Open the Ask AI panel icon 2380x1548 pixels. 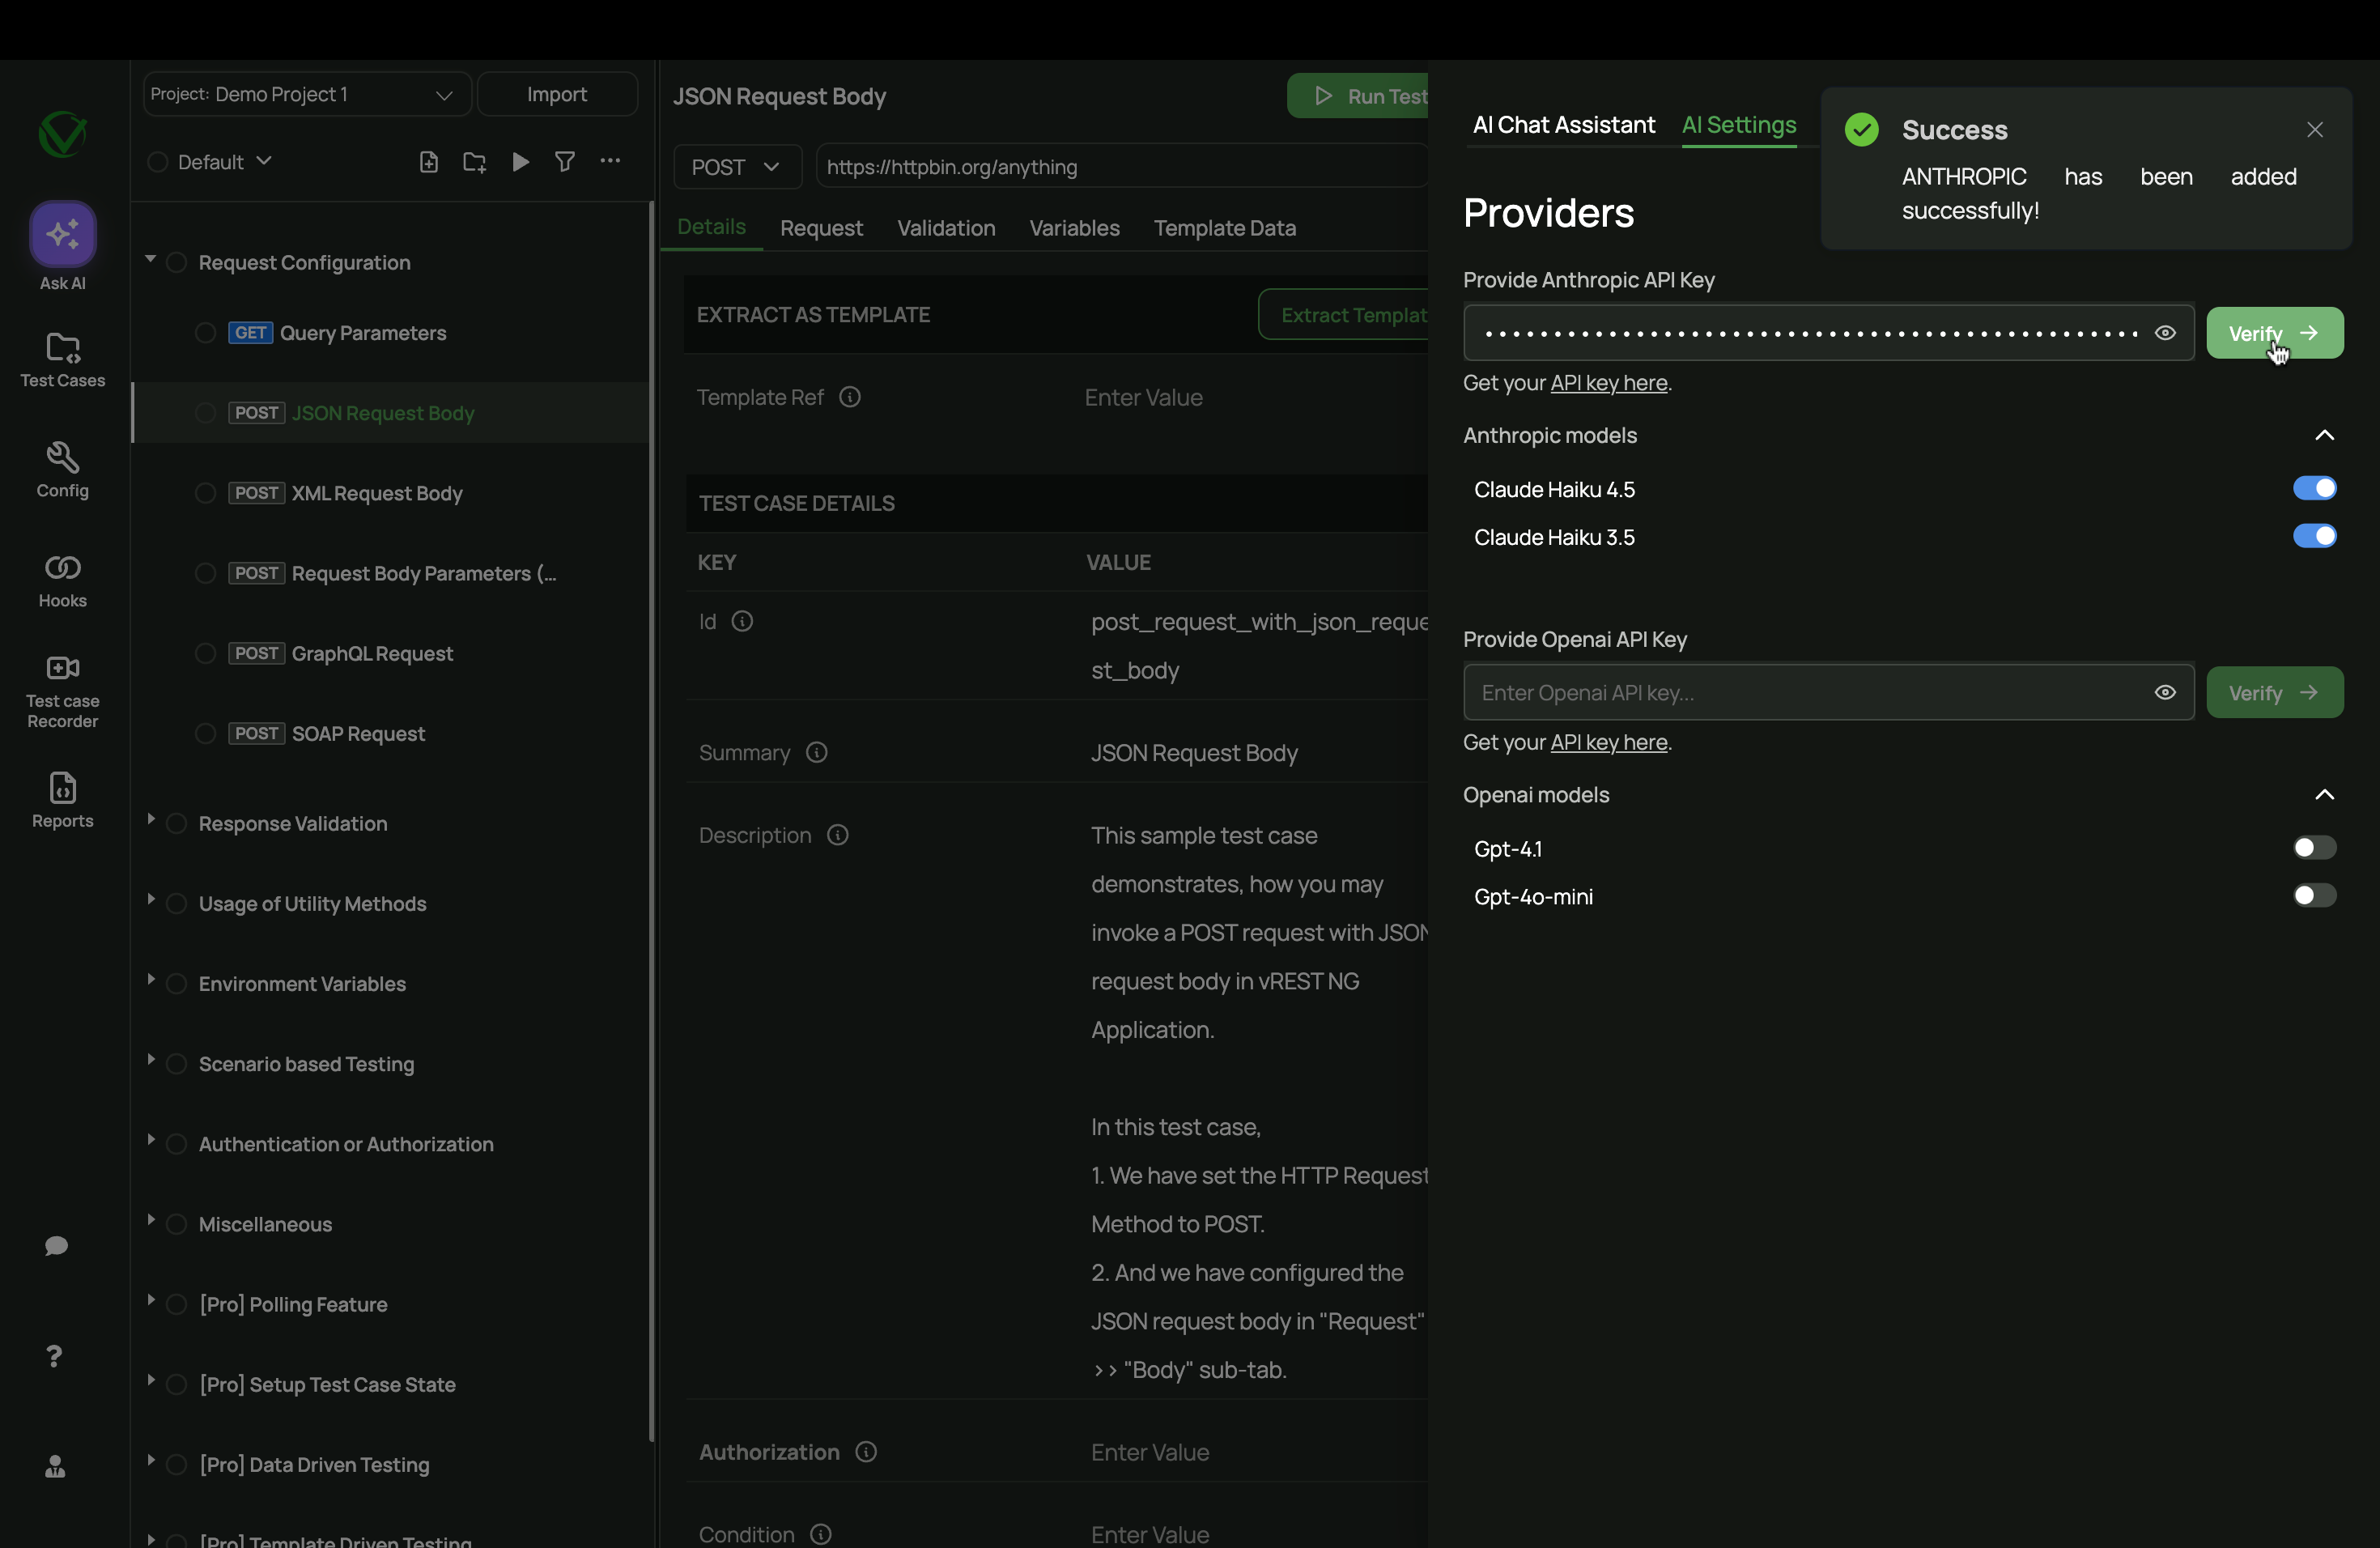pyautogui.click(x=62, y=234)
